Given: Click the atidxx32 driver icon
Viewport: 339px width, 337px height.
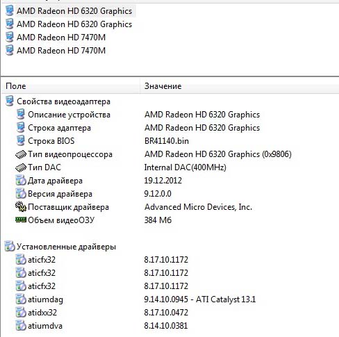Looking at the screenshot, I should (x=21, y=313).
